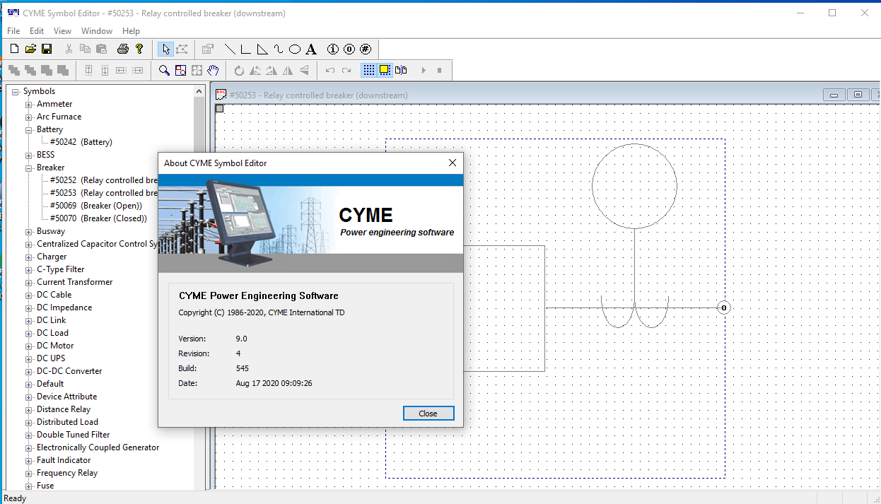The image size is (881, 504).
Task: Click symbol tree scrollbar up arrow
Action: (x=199, y=91)
